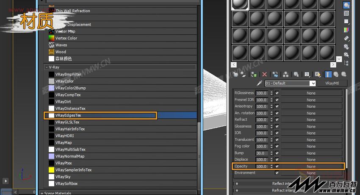Disable the Bump map checkbox
Image resolution: width=360 pixels, height=195 pixels.
(x=277, y=153)
